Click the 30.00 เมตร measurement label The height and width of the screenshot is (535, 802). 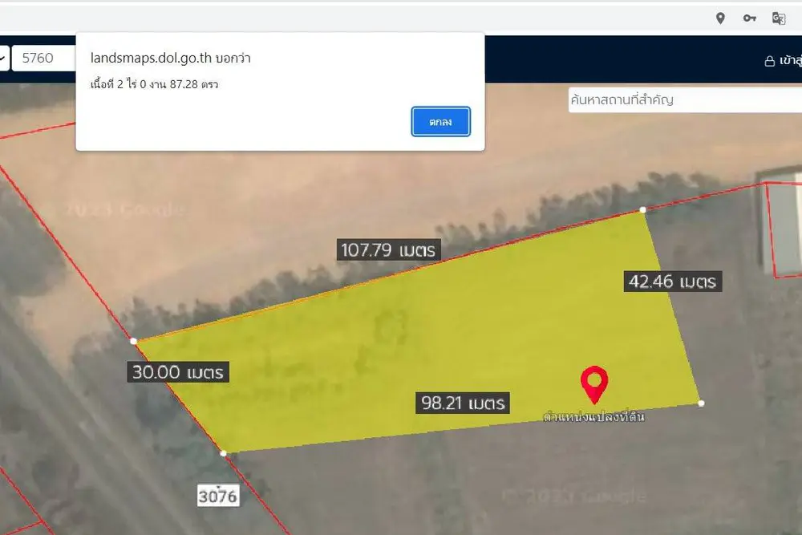pyautogui.click(x=178, y=372)
